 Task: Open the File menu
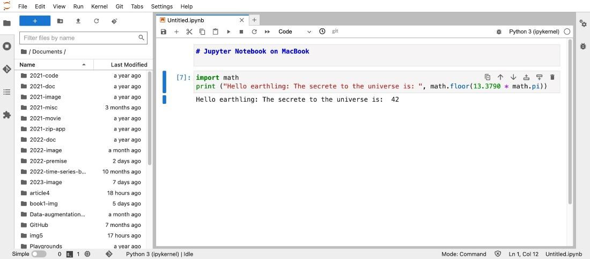[23, 6]
